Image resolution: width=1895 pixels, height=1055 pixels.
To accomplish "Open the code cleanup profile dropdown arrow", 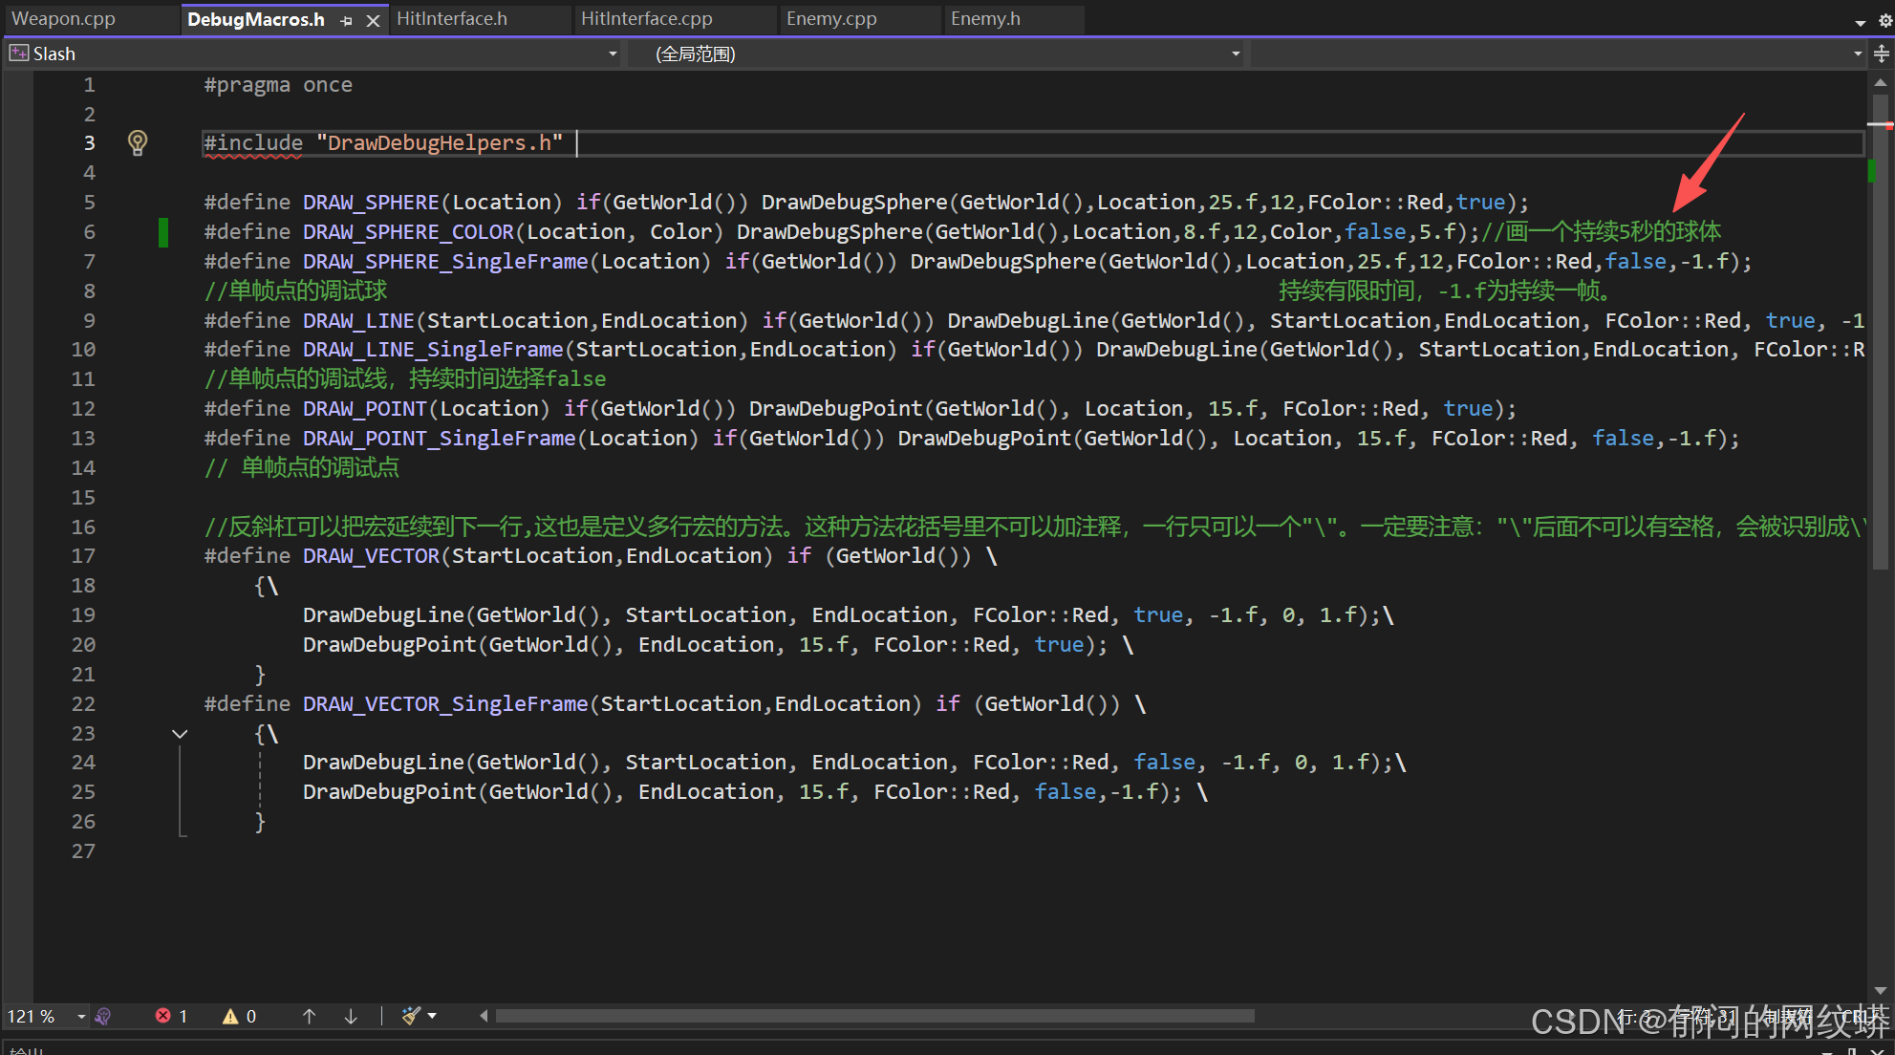I will pos(432,1016).
